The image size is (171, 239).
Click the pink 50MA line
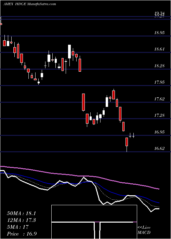(x=79, y=176)
